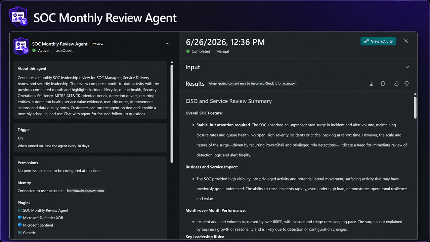
Task: Click the Microsoft Defender XDR shield icon
Action: [x=20, y=218]
